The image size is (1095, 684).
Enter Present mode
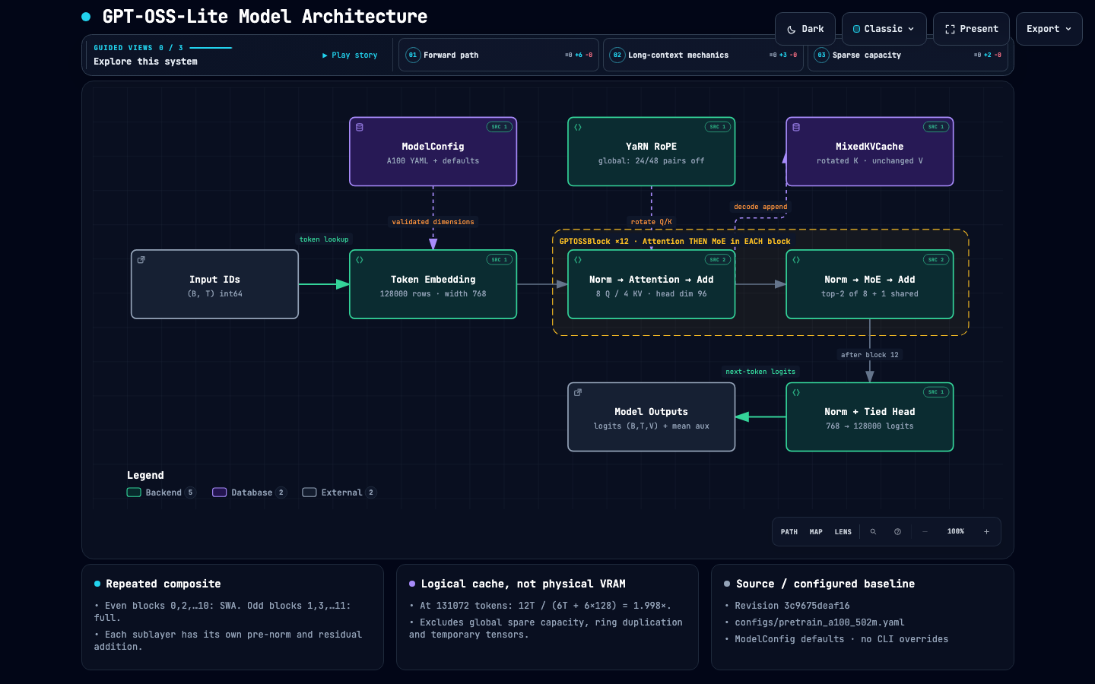972,29
